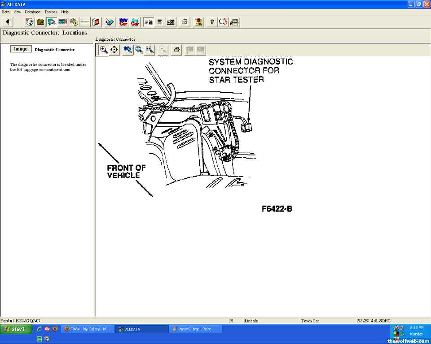Select the zoom in magnifier tool
431x344 pixels.
coord(103,50)
